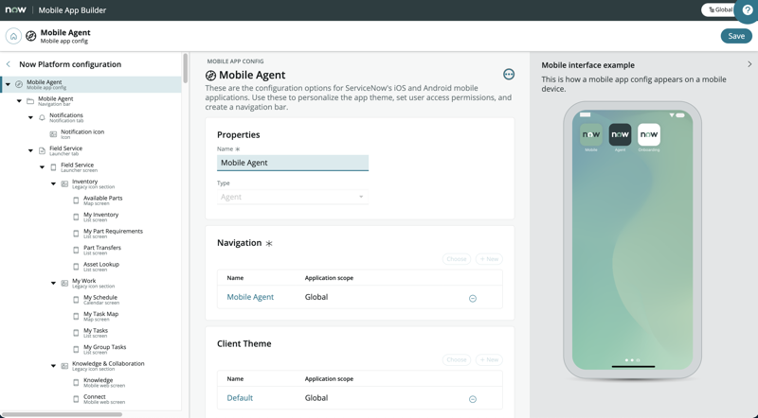Screen dimensions: 758x418
Task: Click the home icon in header
Action: (13, 36)
